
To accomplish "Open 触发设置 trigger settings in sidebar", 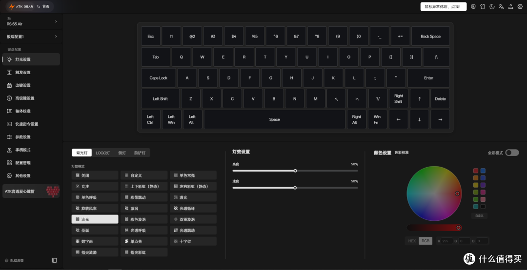I will [31, 72].
